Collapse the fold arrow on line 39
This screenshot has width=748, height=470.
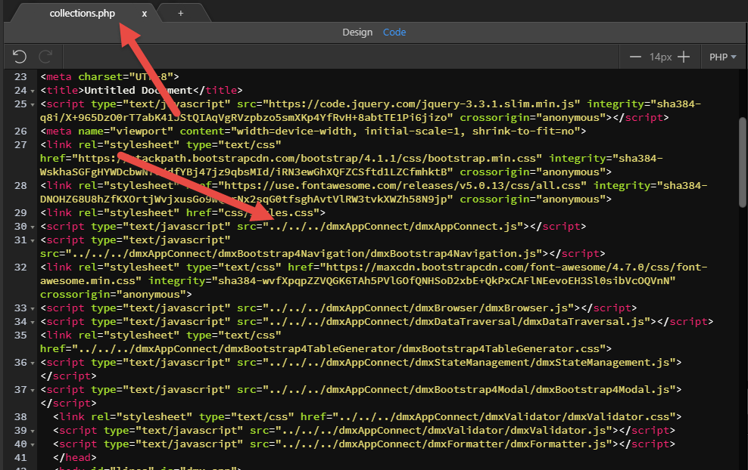tap(33, 431)
